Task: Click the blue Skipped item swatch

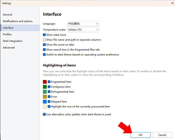Action: [45, 102]
